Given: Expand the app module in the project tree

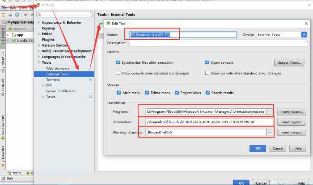Looking at the screenshot, I should [8, 35].
